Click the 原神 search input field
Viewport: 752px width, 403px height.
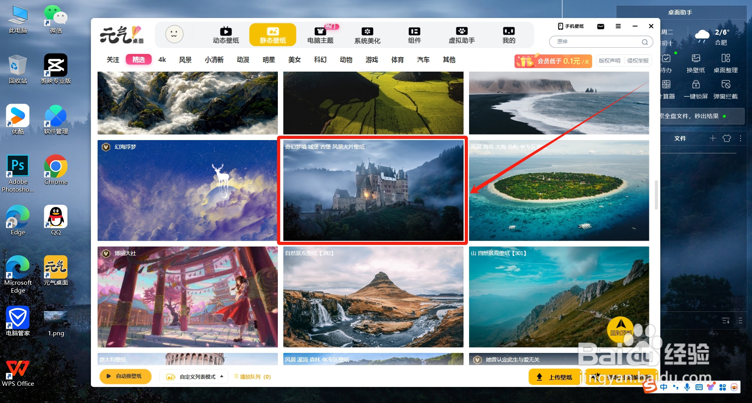click(x=597, y=42)
